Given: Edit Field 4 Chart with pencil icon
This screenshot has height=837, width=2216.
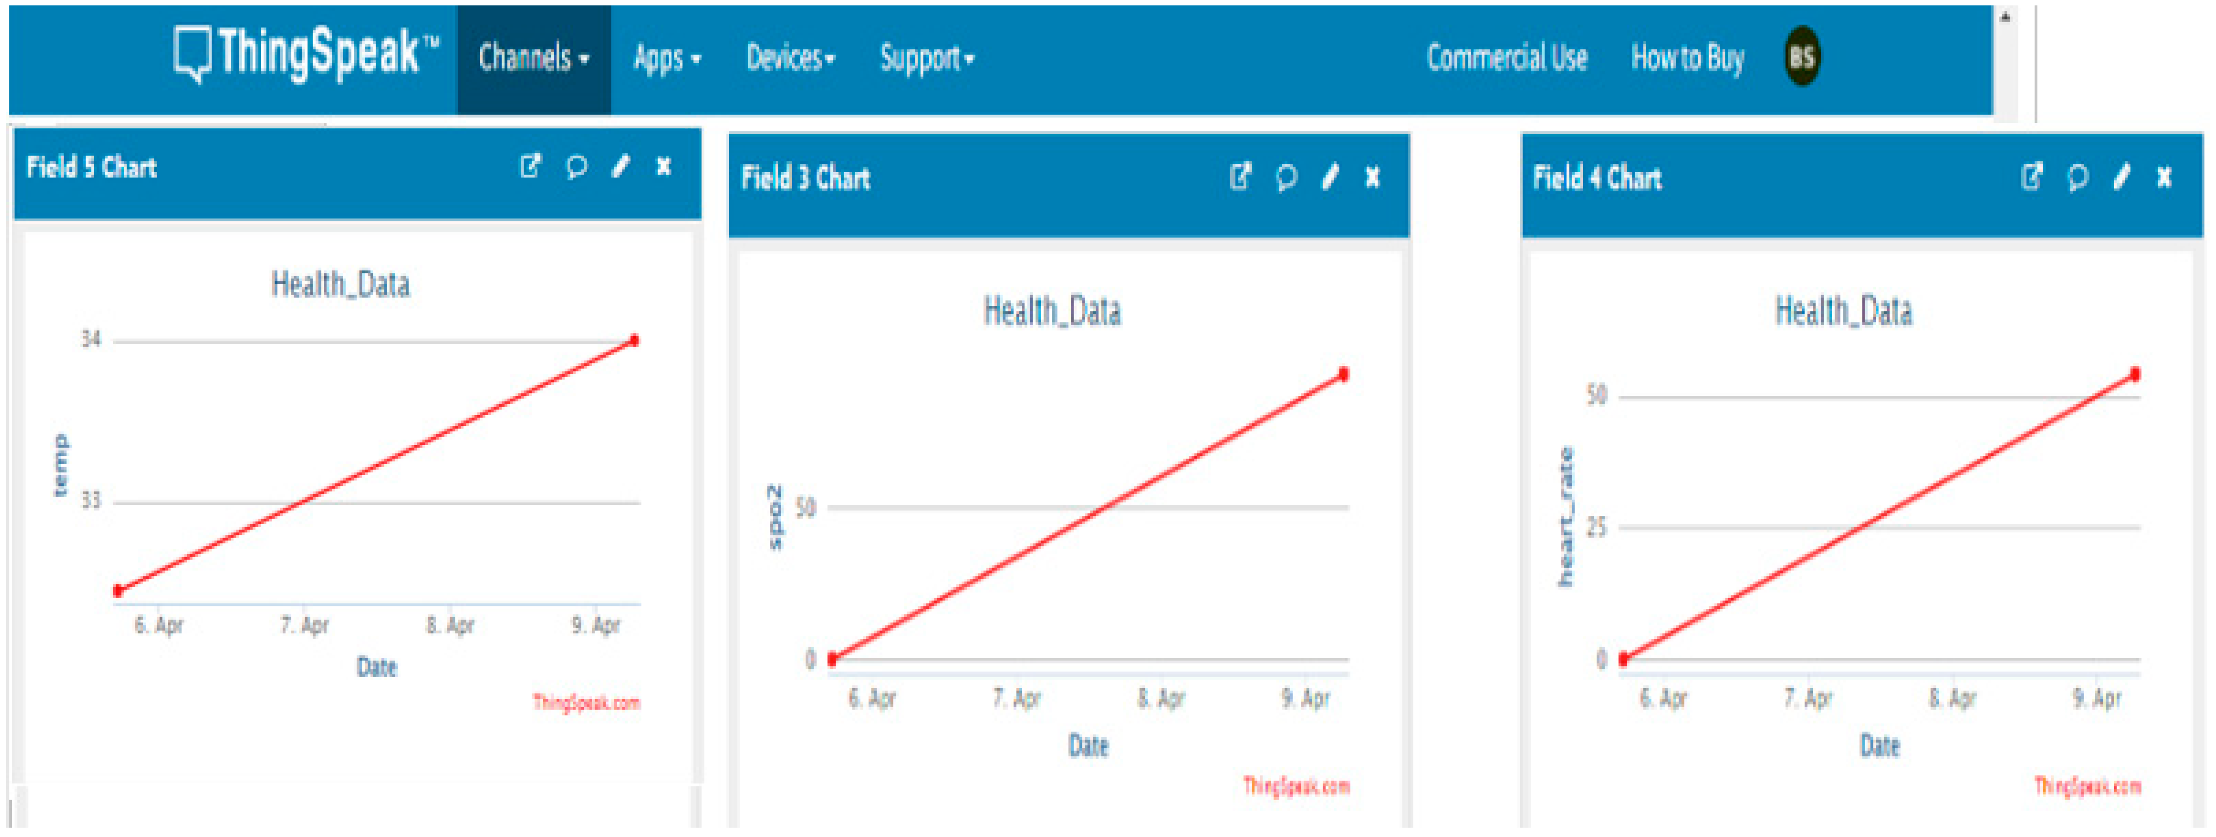Looking at the screenshot, I should 2122,177.
